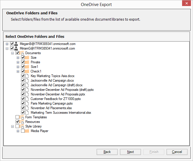Click the file icon for Jacksonville Ad Campaign (draft).docx

(x=27, y=85)
